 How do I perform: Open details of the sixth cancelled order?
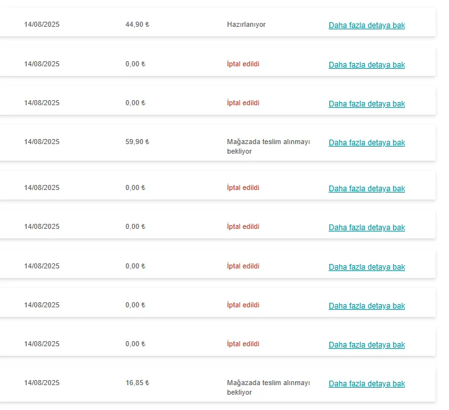(x=367, y=306)
